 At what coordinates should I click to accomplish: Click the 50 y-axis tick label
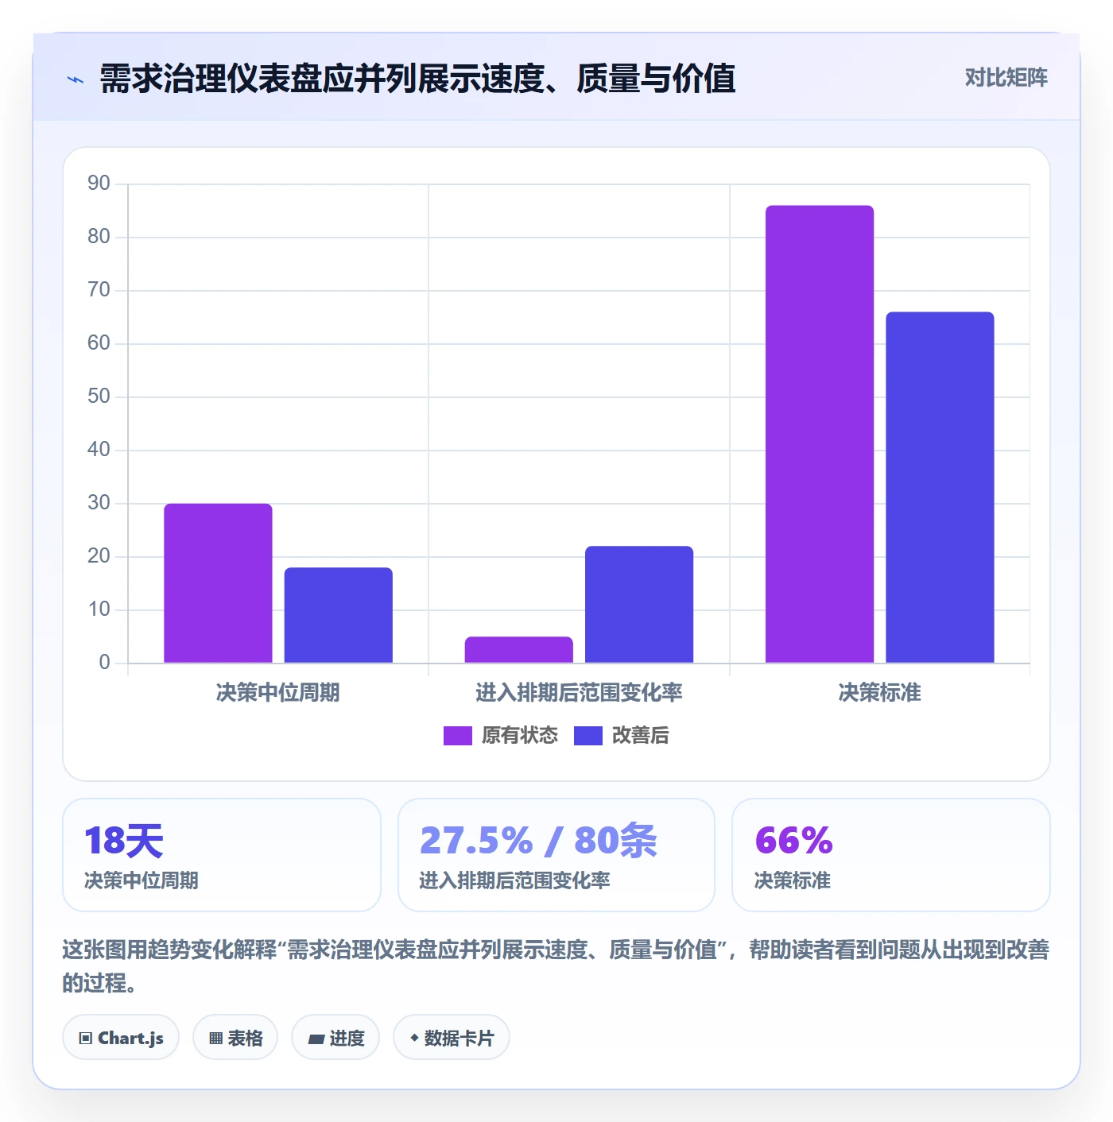pos(99,397)
